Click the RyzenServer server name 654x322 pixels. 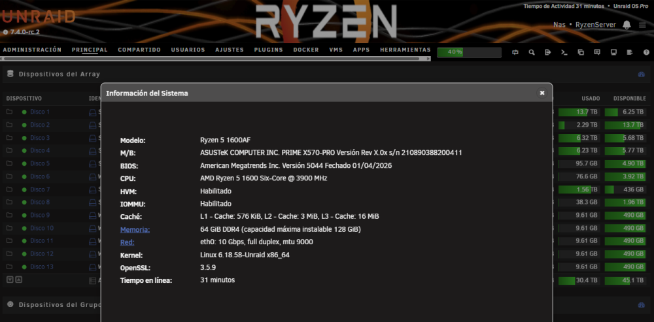coord(596,25)
